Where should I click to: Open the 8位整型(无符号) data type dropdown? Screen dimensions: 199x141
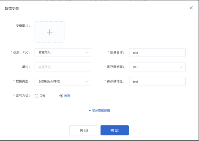tap(63, 81)
